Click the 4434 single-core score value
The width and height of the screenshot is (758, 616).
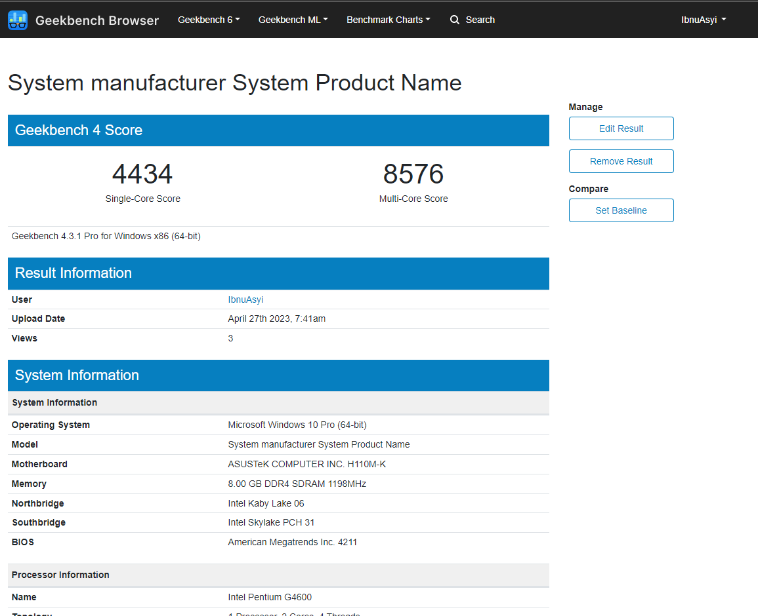click(142, 174)
